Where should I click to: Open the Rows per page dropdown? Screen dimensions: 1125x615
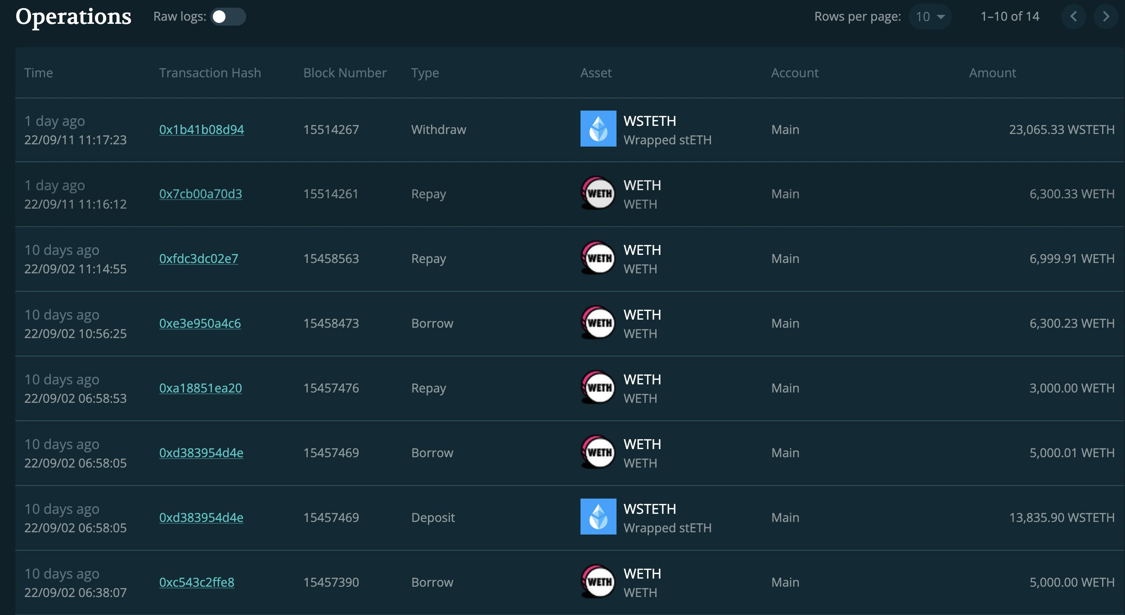(930, 17)
